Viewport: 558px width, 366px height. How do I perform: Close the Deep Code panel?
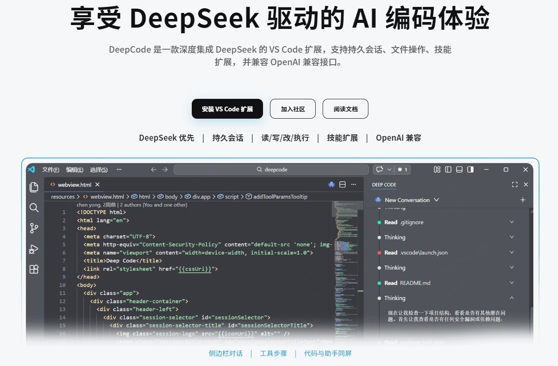tap(526, 185)
